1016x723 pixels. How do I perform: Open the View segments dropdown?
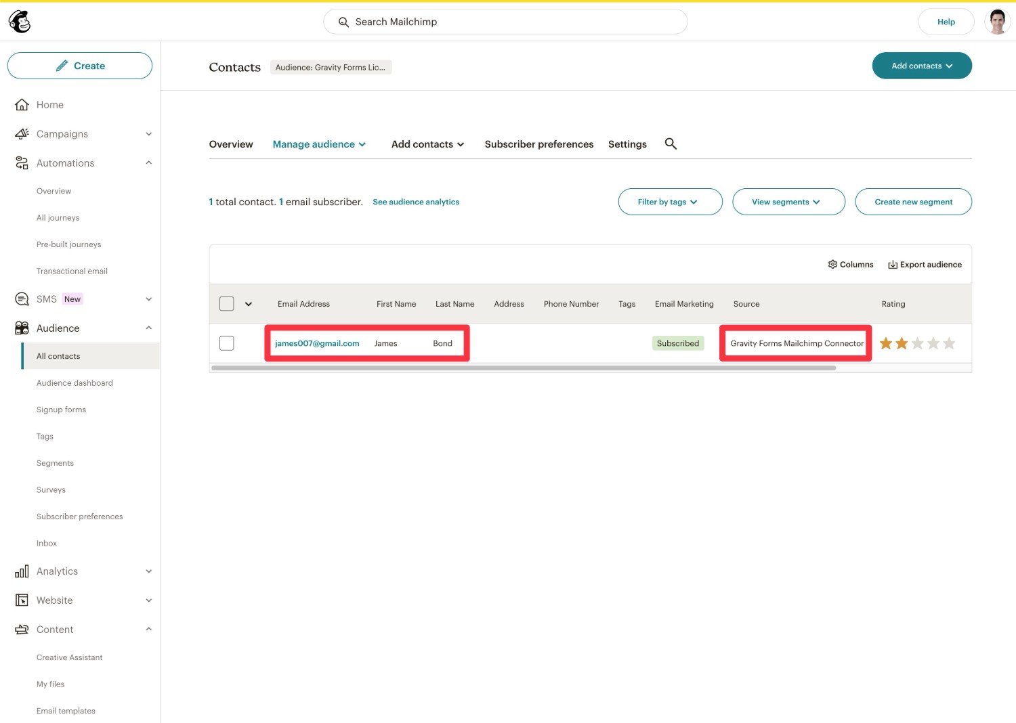pos(788,202)
